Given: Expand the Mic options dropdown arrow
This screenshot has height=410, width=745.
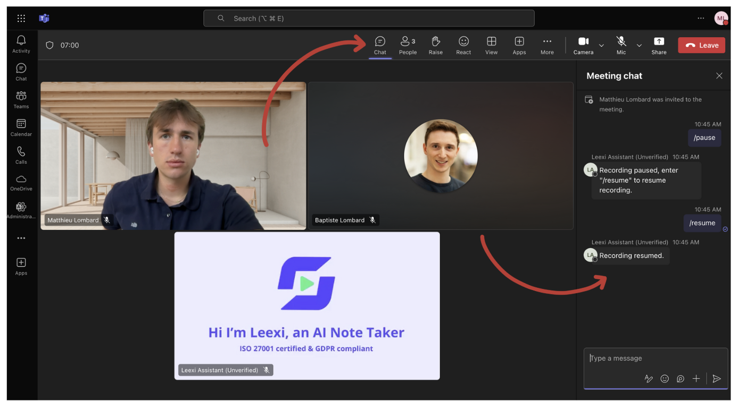Looking at the screenshot, I should pyautogui.click(x=639, y=46).
